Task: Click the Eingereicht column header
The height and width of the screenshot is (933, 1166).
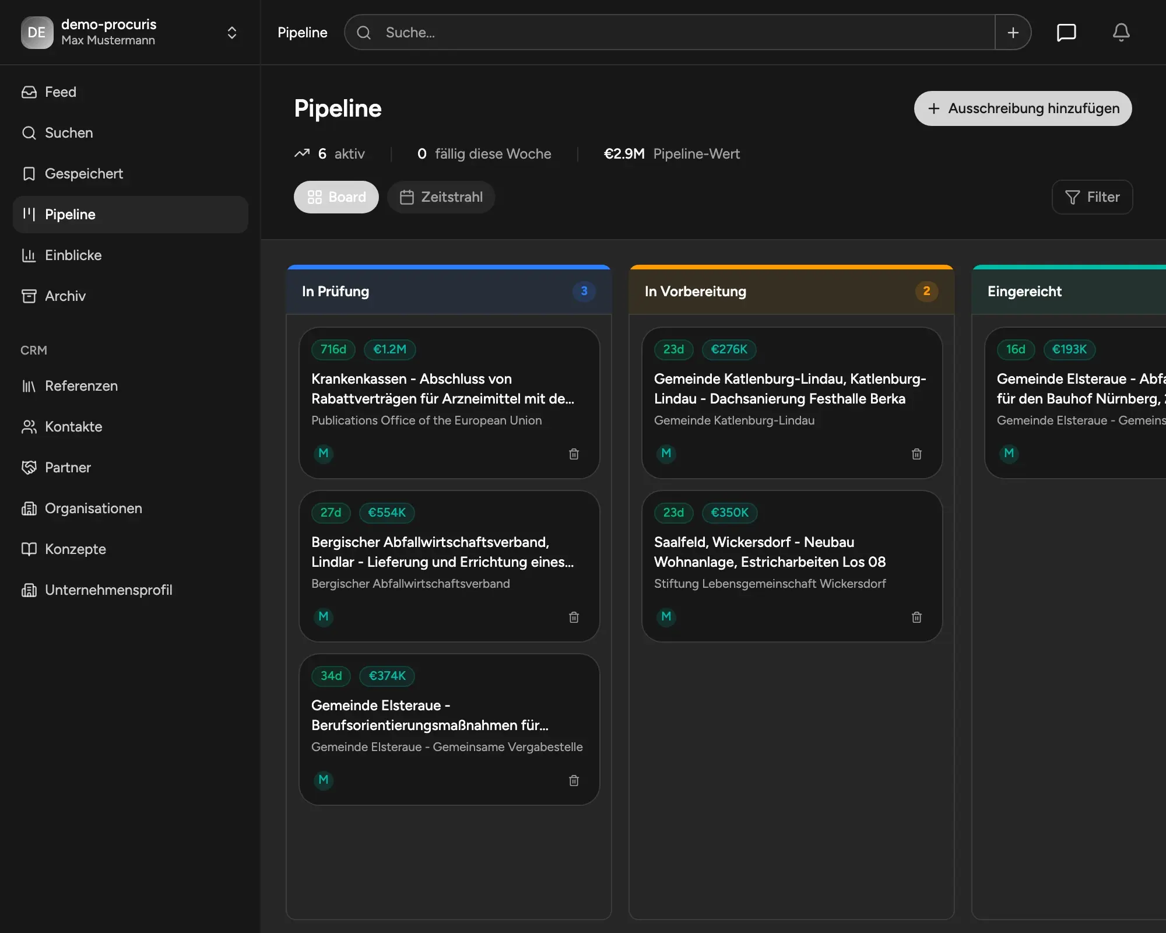Action: pyautogui.click(x=1069, y=292)
